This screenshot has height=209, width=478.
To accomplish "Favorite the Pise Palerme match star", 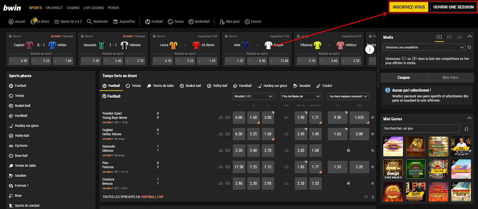I will 372,167.
